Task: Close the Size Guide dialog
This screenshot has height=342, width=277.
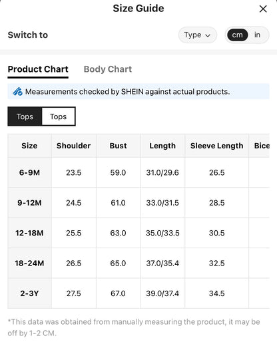Action: [x=263, y=9]
